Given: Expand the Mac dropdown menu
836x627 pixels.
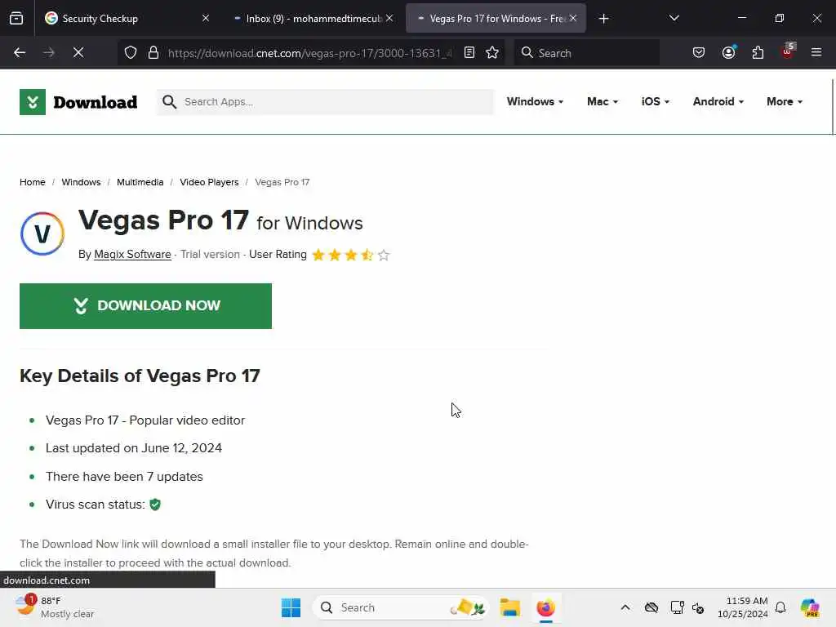Looking at the screenshot, I should [603, 102].
